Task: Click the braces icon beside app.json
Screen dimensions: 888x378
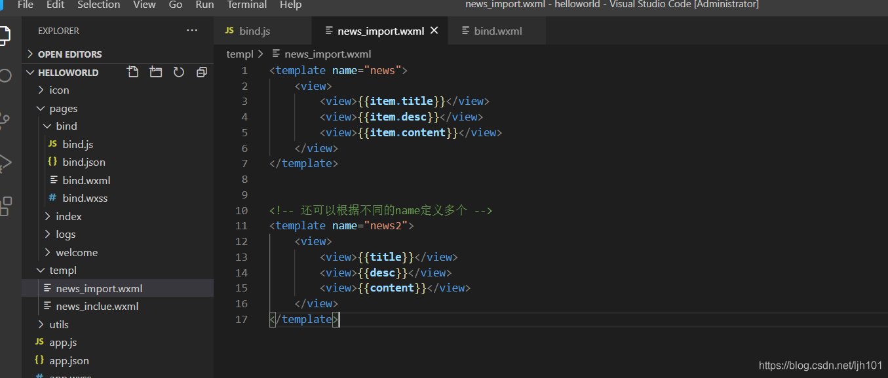Action: [39, 360]
